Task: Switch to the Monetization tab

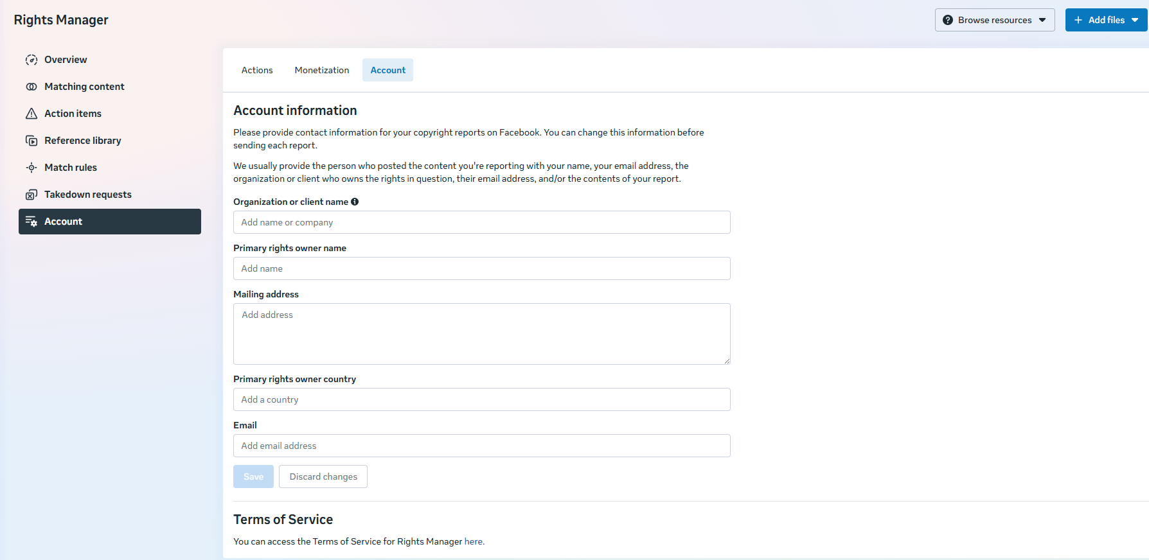Action: [x=322, y=70]
